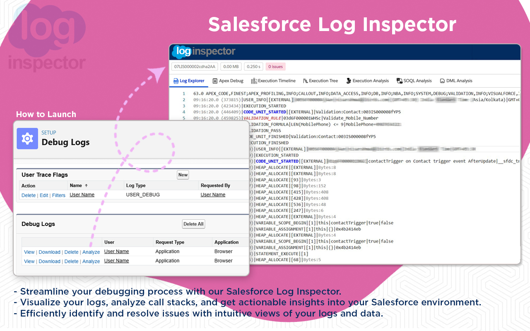Open User Name link under Requested By
Image resolution: width=530 pixels, height=331 pixels.
pos(213,195)
